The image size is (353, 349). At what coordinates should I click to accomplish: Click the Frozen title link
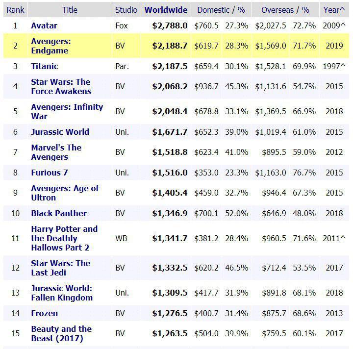(x=44, y=313)
